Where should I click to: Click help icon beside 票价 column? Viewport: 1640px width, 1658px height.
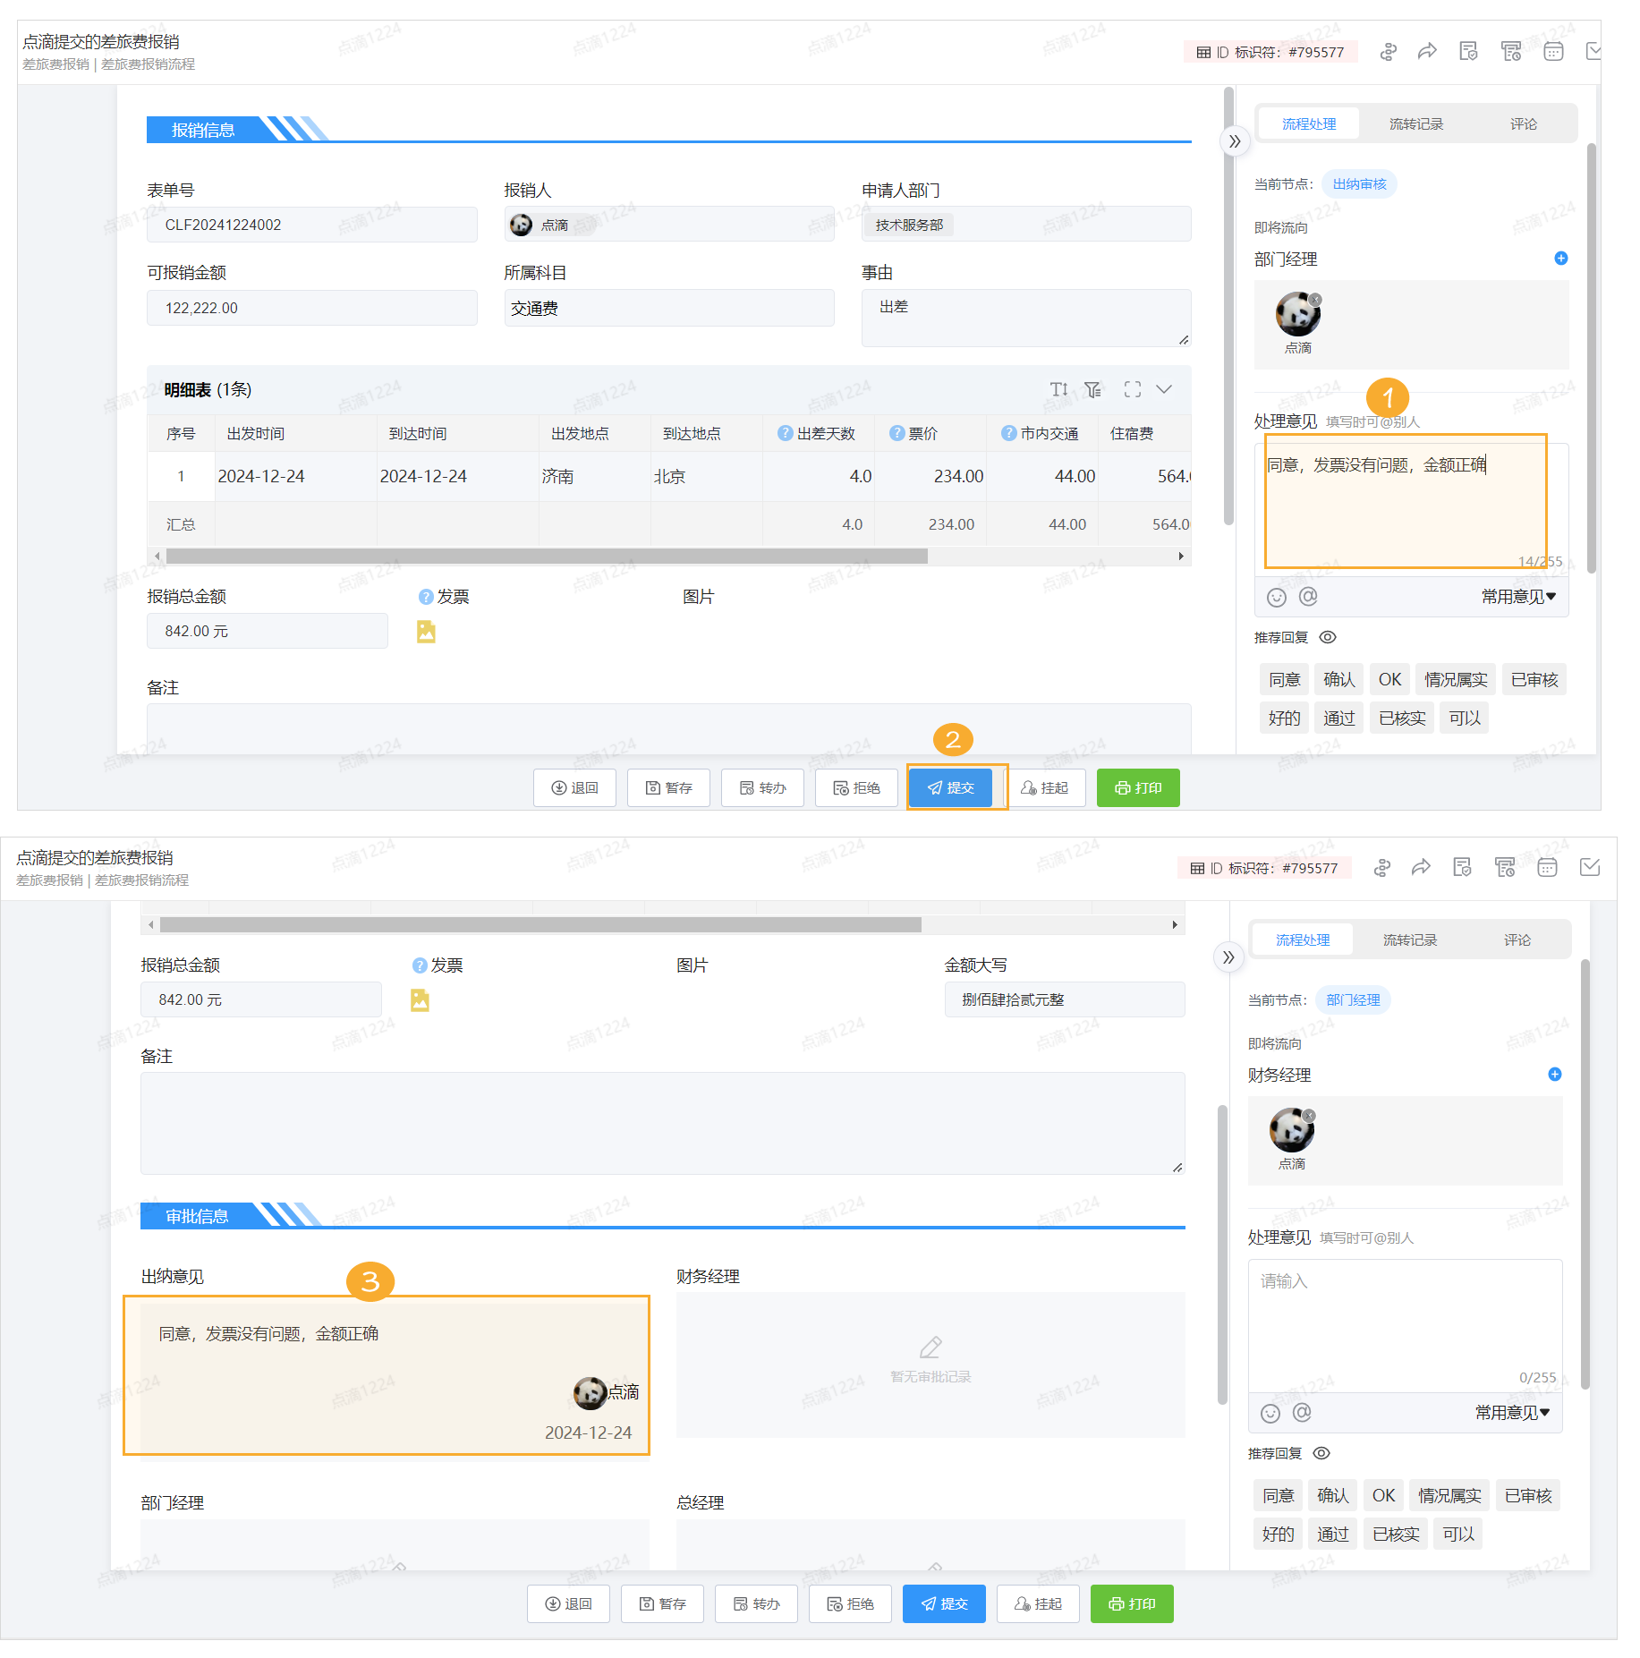(896, 433)
